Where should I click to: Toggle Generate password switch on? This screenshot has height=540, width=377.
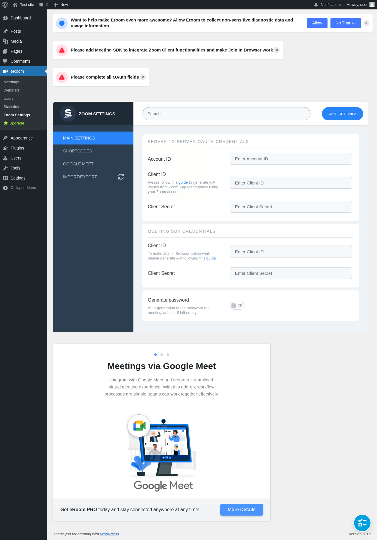coord(237,306)
